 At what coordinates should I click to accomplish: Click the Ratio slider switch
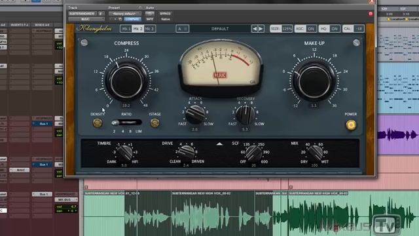click(x=126, y=123)
